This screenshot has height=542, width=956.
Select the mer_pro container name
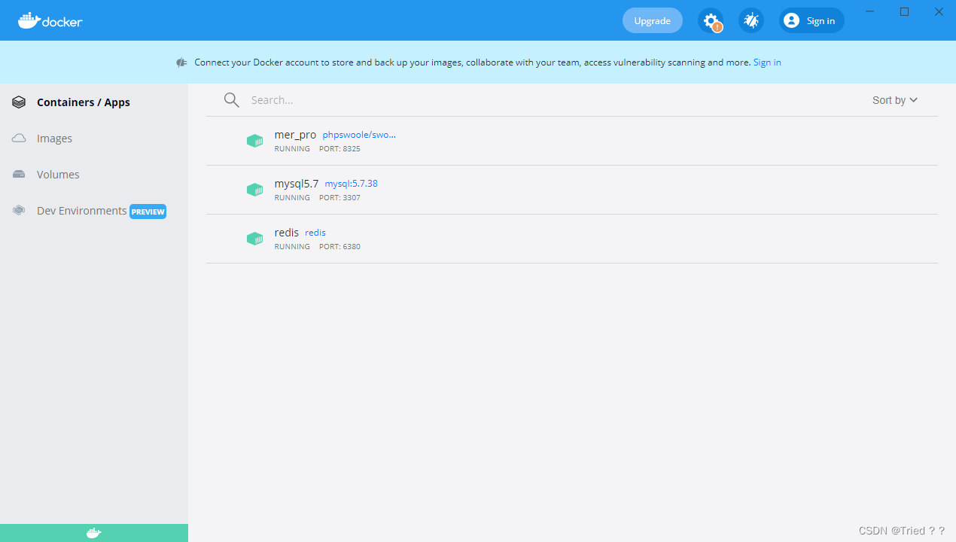(x=295, y=135)
